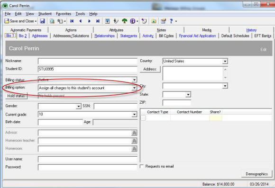Expand the State dropdown
Screen dimensions: 275x188
(188, 95)
